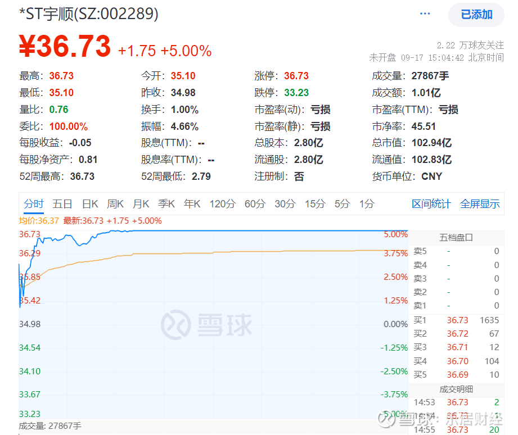Click the current price ¥36.73
Screen dimensions: 518x435
point(65,46)
